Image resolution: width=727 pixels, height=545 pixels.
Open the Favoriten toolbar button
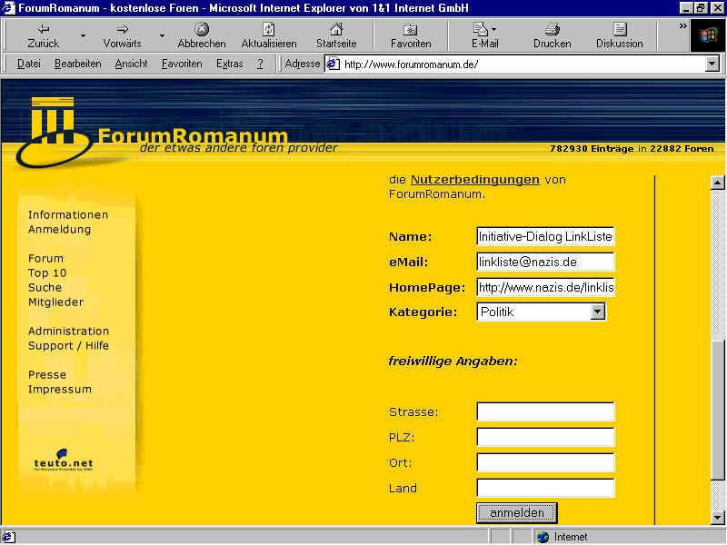click(x=411, y=35)
